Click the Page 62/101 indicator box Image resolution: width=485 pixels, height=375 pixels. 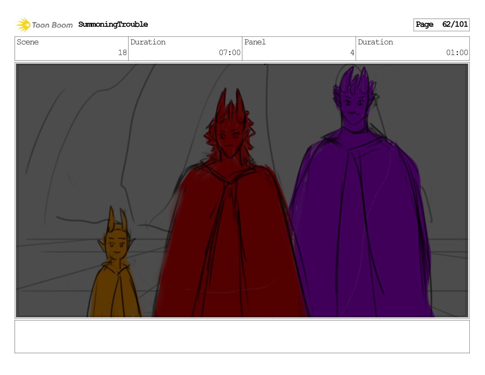point(441,25)
